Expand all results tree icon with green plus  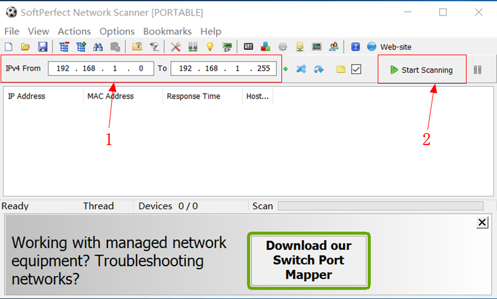pos(81,47)
